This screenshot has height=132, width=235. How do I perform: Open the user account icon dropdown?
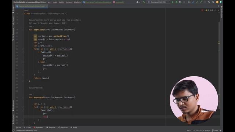click(138, 2)
